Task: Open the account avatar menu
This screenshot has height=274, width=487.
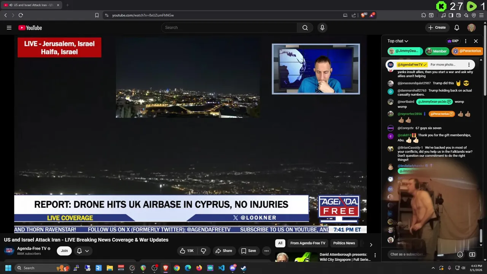Action: pos(471,27)
